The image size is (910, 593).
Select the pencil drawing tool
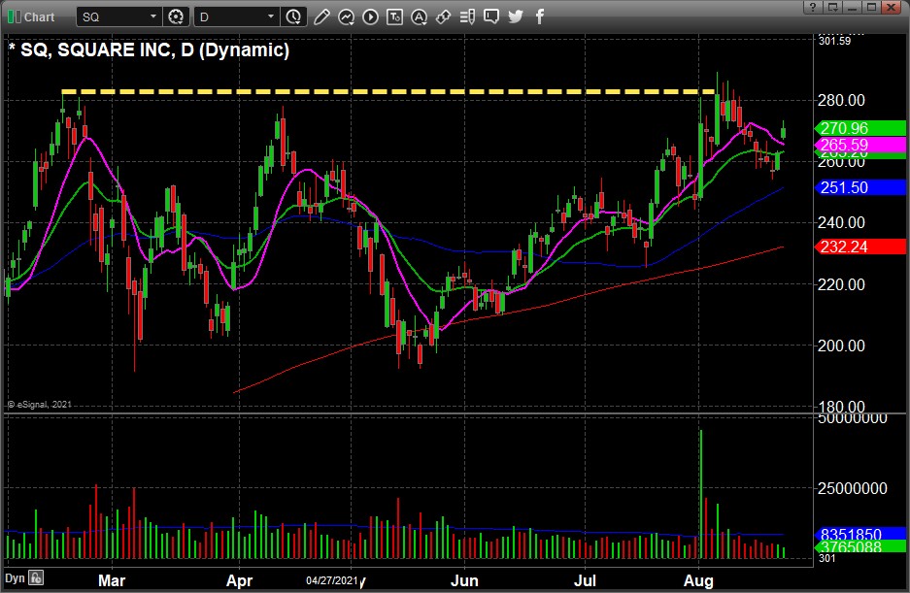coord(321,16)
